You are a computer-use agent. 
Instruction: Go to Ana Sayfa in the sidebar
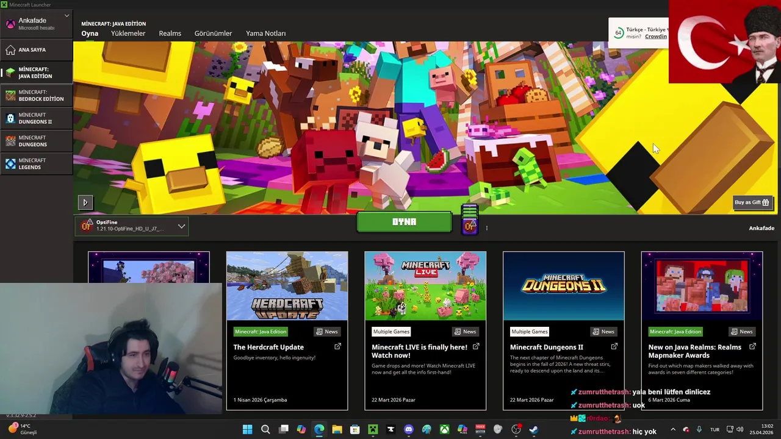(x=37, y=49)
